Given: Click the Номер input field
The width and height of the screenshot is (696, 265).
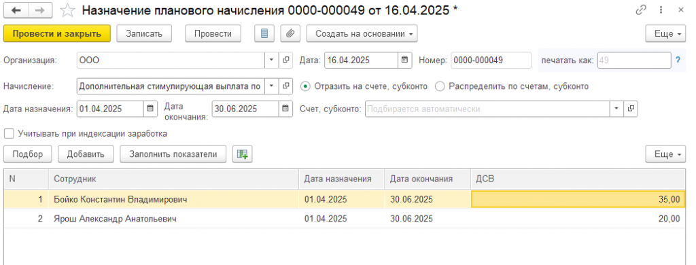Looking at the screenshot, I should (x=491, y=60).
